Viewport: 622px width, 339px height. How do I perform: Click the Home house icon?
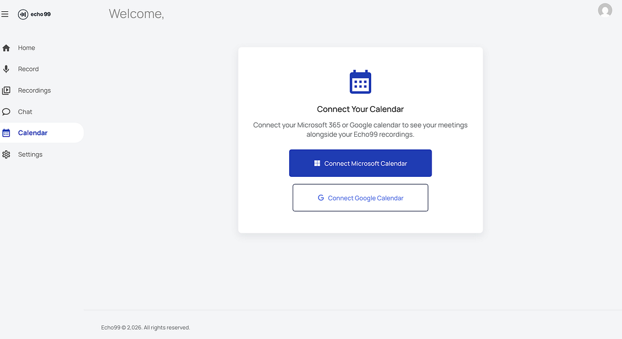(x=6, y=48)
